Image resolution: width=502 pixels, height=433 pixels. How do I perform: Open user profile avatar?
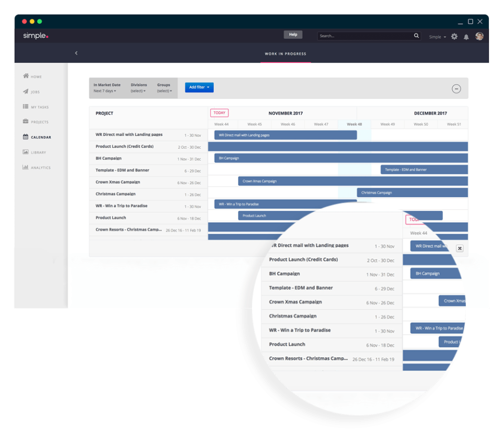(480, 36)
